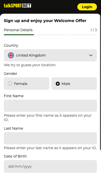The image size is (101, 173).
Task: Click the 1/3 step indicator
Action: point(94,30)
